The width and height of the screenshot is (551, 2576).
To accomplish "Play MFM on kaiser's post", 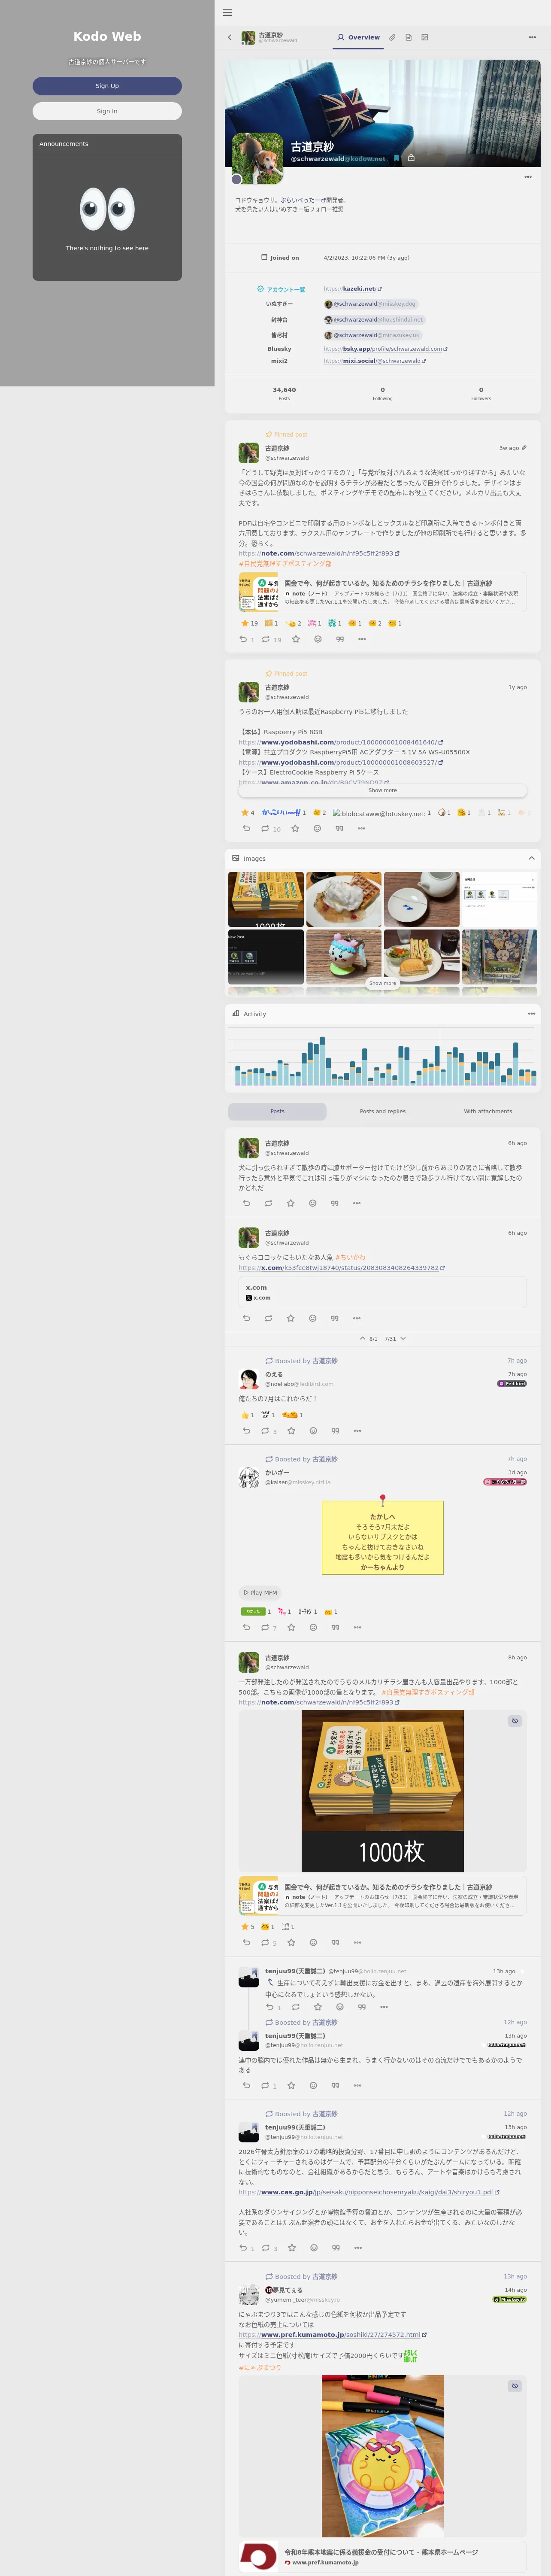I will point(260,1593).
